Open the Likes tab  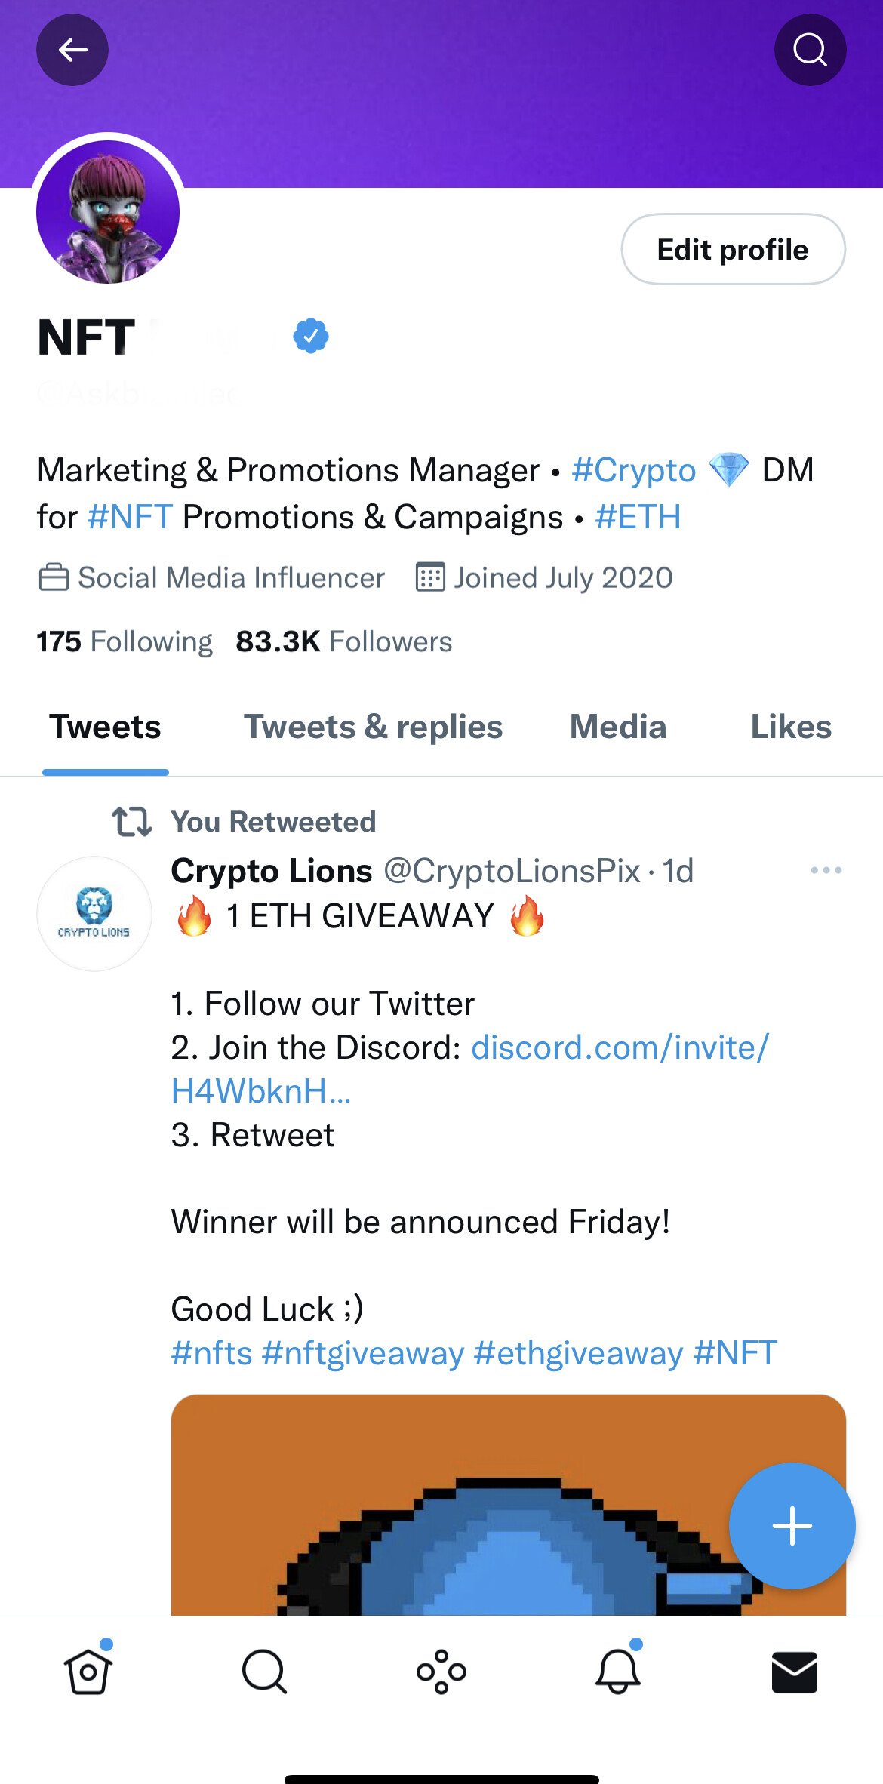tap(791, 726)
